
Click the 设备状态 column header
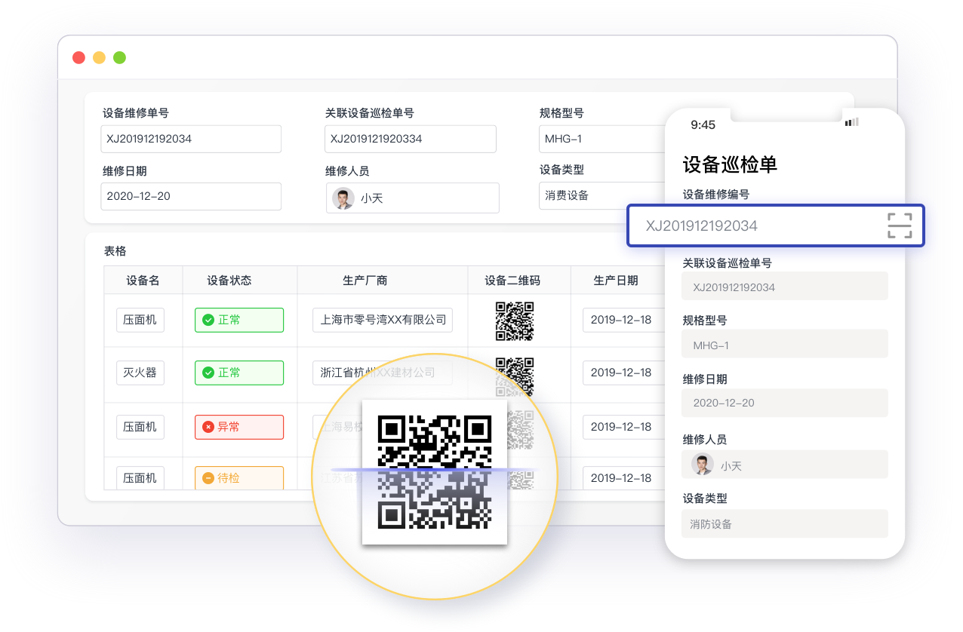pos(229,281)
